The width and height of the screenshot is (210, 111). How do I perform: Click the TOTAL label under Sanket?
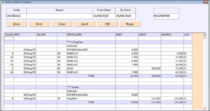pyautogui.click(x=91, y=102)
